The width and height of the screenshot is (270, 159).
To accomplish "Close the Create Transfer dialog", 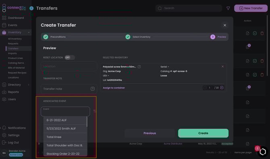I will (x=225, y=25).
